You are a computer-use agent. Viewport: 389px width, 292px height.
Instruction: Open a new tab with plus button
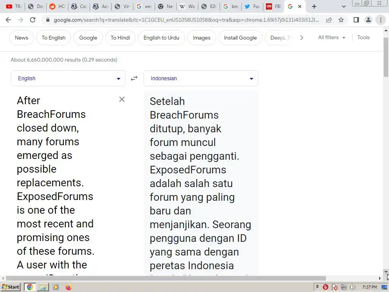point(314,6)
